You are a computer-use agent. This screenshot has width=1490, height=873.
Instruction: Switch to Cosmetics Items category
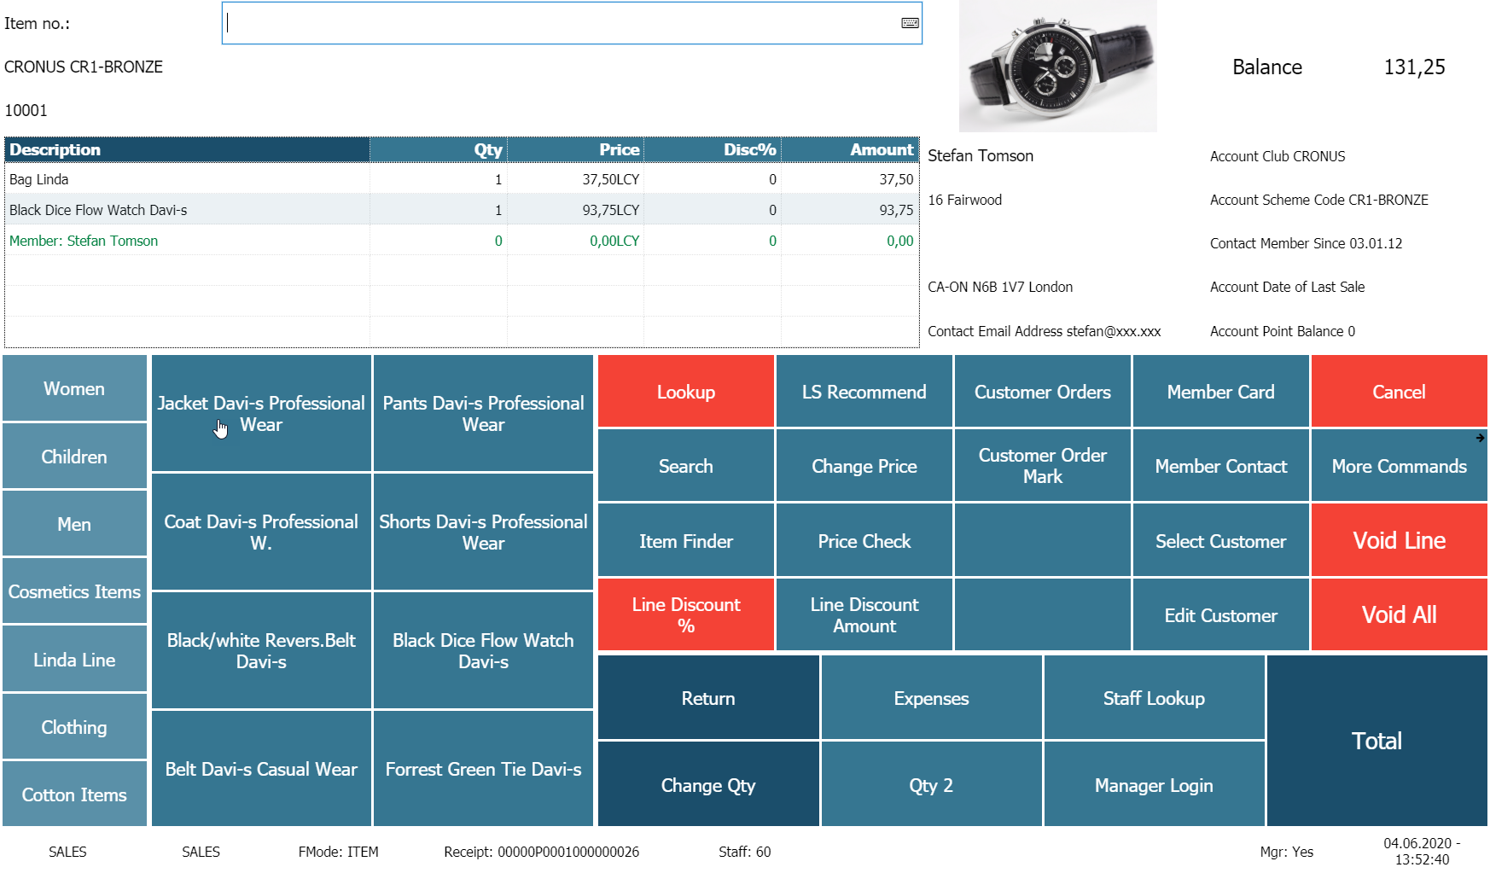(74, 591)
